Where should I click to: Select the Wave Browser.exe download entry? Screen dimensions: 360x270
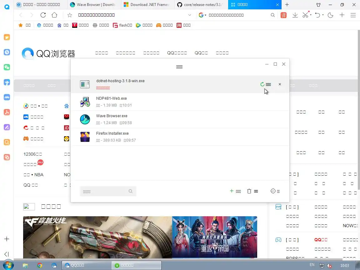pyautogui.click(x=180, y=119)
